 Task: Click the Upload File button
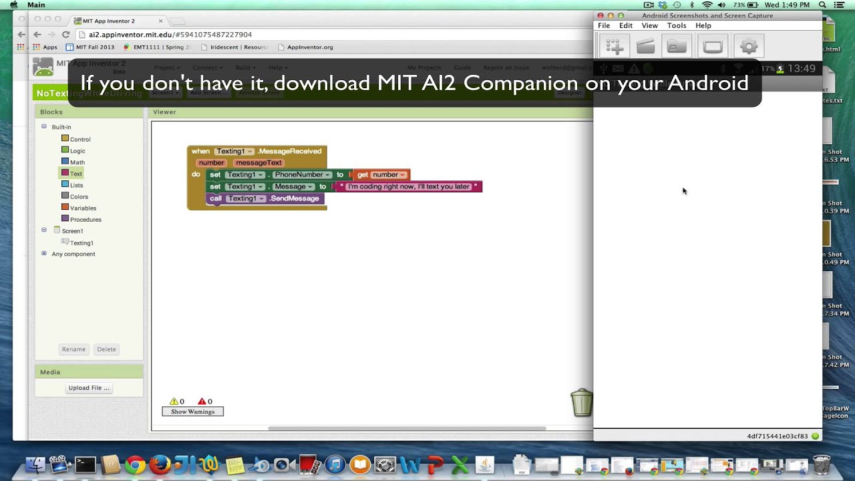89,387
